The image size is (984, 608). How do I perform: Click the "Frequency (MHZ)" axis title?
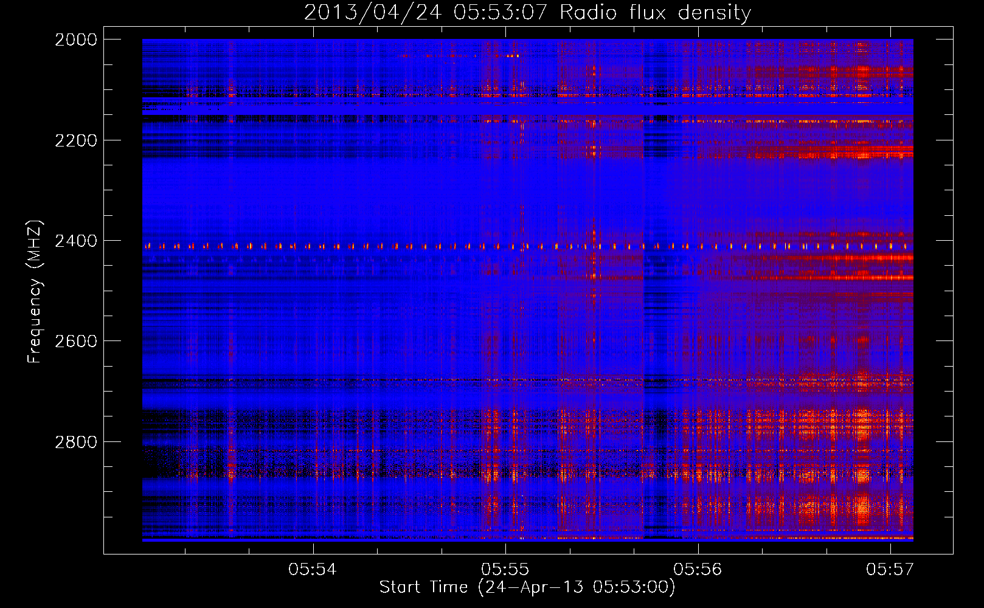pyautogui.click(x=35, y=292)
